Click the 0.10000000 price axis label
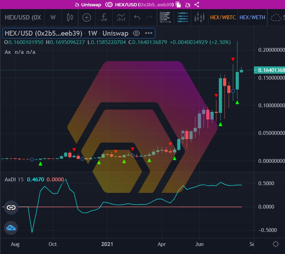 pos(271,106)
